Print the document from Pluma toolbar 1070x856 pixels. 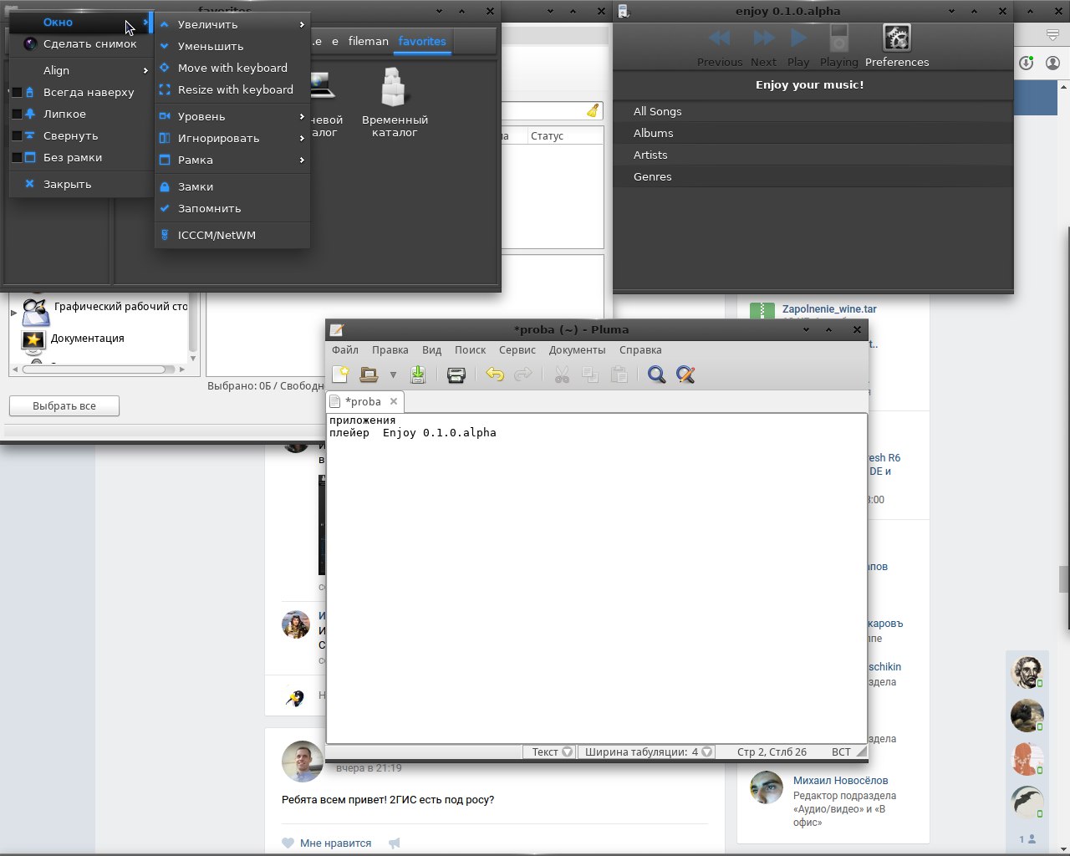click(x=456, y=374)
